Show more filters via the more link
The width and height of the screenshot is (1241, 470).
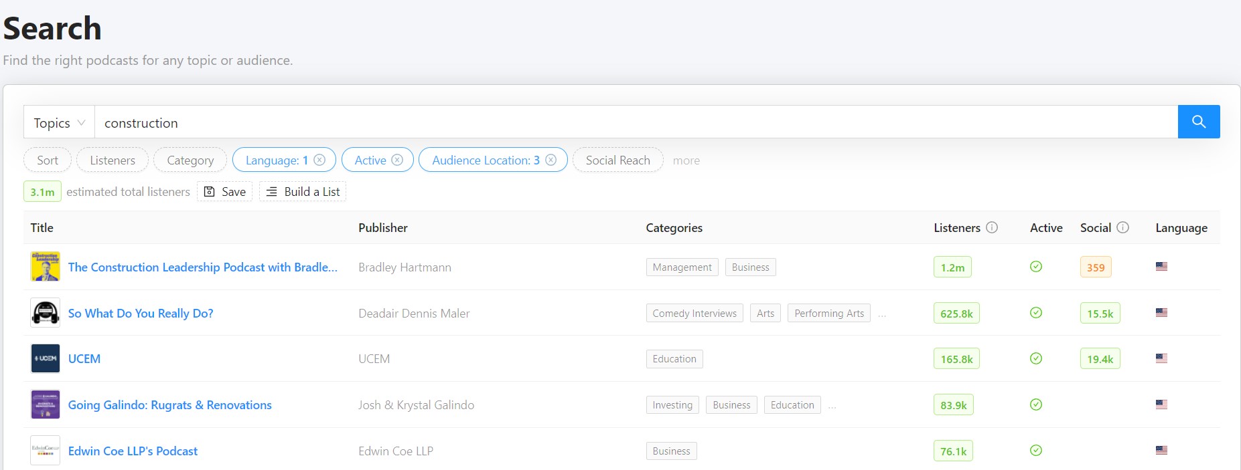point(686,160)
